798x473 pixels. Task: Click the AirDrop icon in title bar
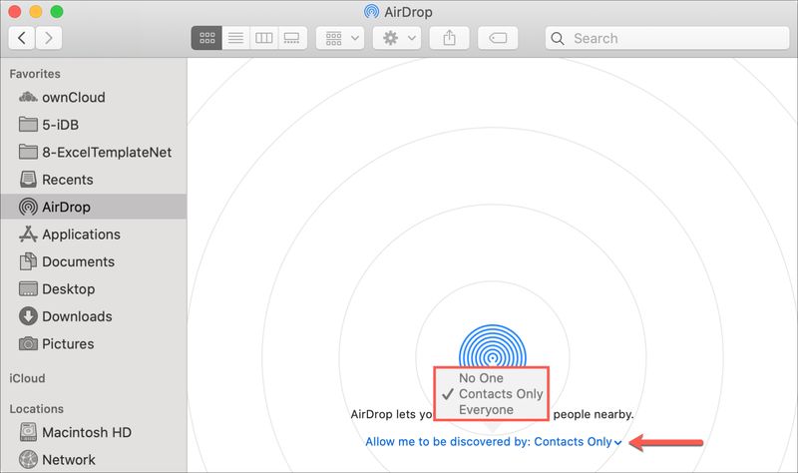click(371, 12)
